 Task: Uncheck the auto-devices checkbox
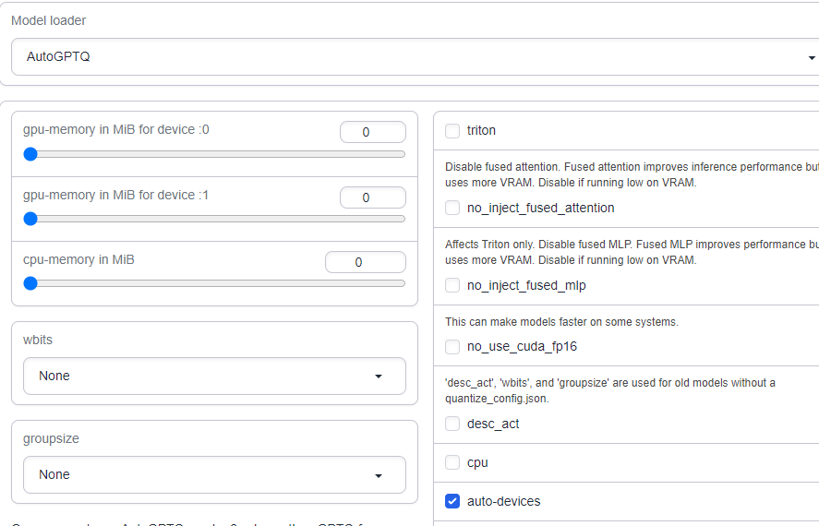pyautogui.click(x=452, y=501)
